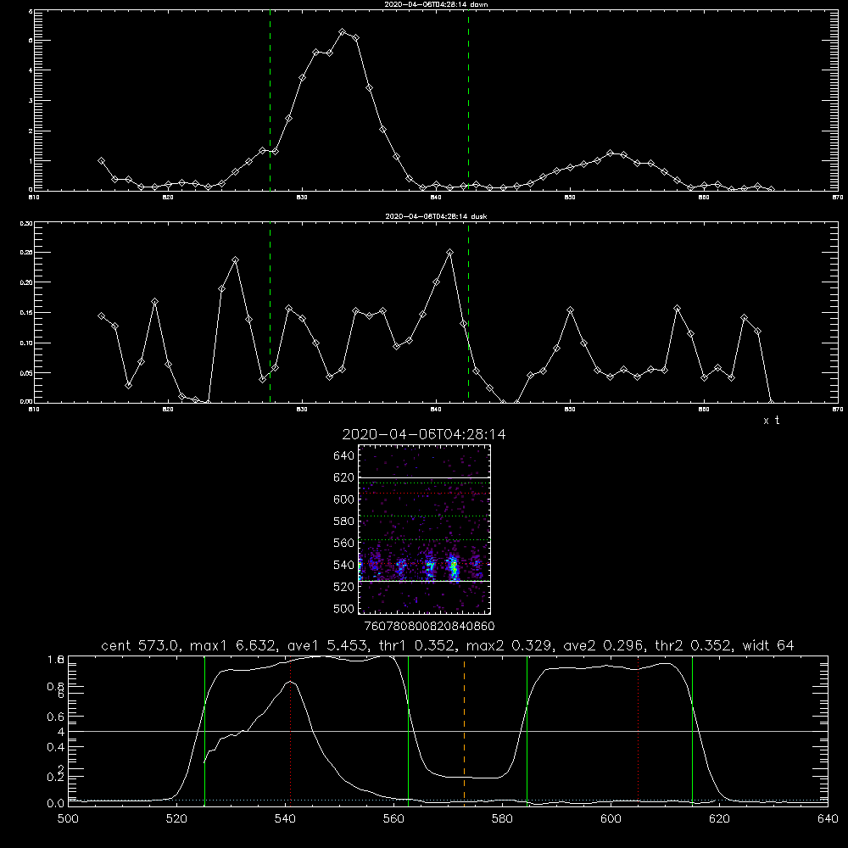Click the '640' label on the spectrogram y-axis
848x848 pixels.
coord(343,455)
